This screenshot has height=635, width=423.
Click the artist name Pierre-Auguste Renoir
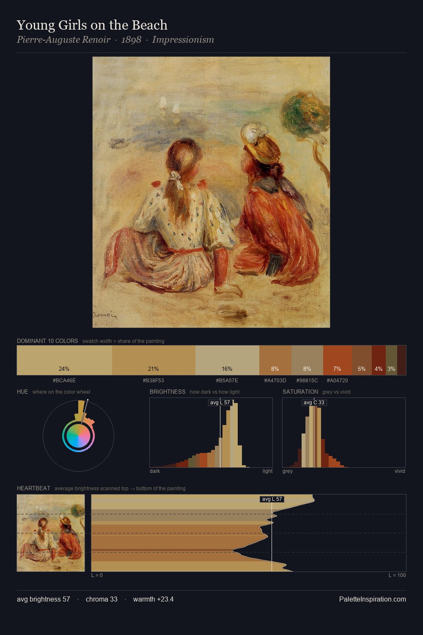tap(63, 40)
